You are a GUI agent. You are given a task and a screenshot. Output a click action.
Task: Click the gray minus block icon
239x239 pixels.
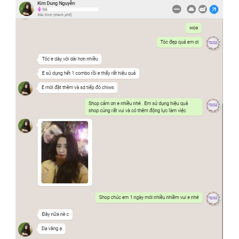click(177, 9)
